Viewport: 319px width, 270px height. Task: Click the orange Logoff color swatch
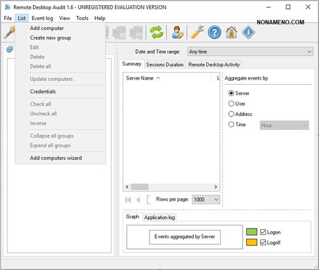click(251, 242)
